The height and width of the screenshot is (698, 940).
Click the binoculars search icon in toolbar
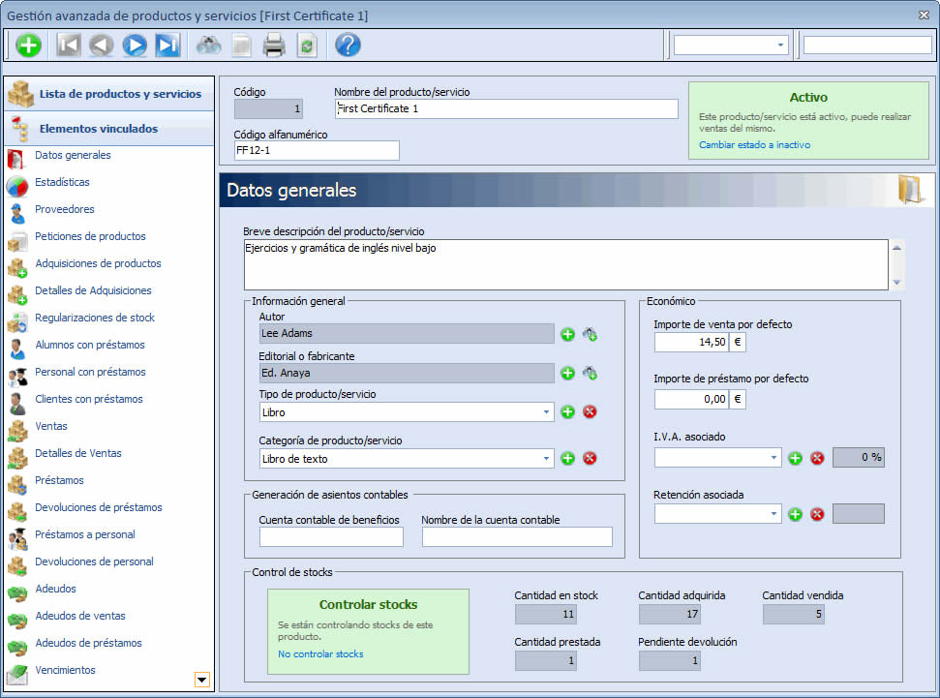point(208,45)
